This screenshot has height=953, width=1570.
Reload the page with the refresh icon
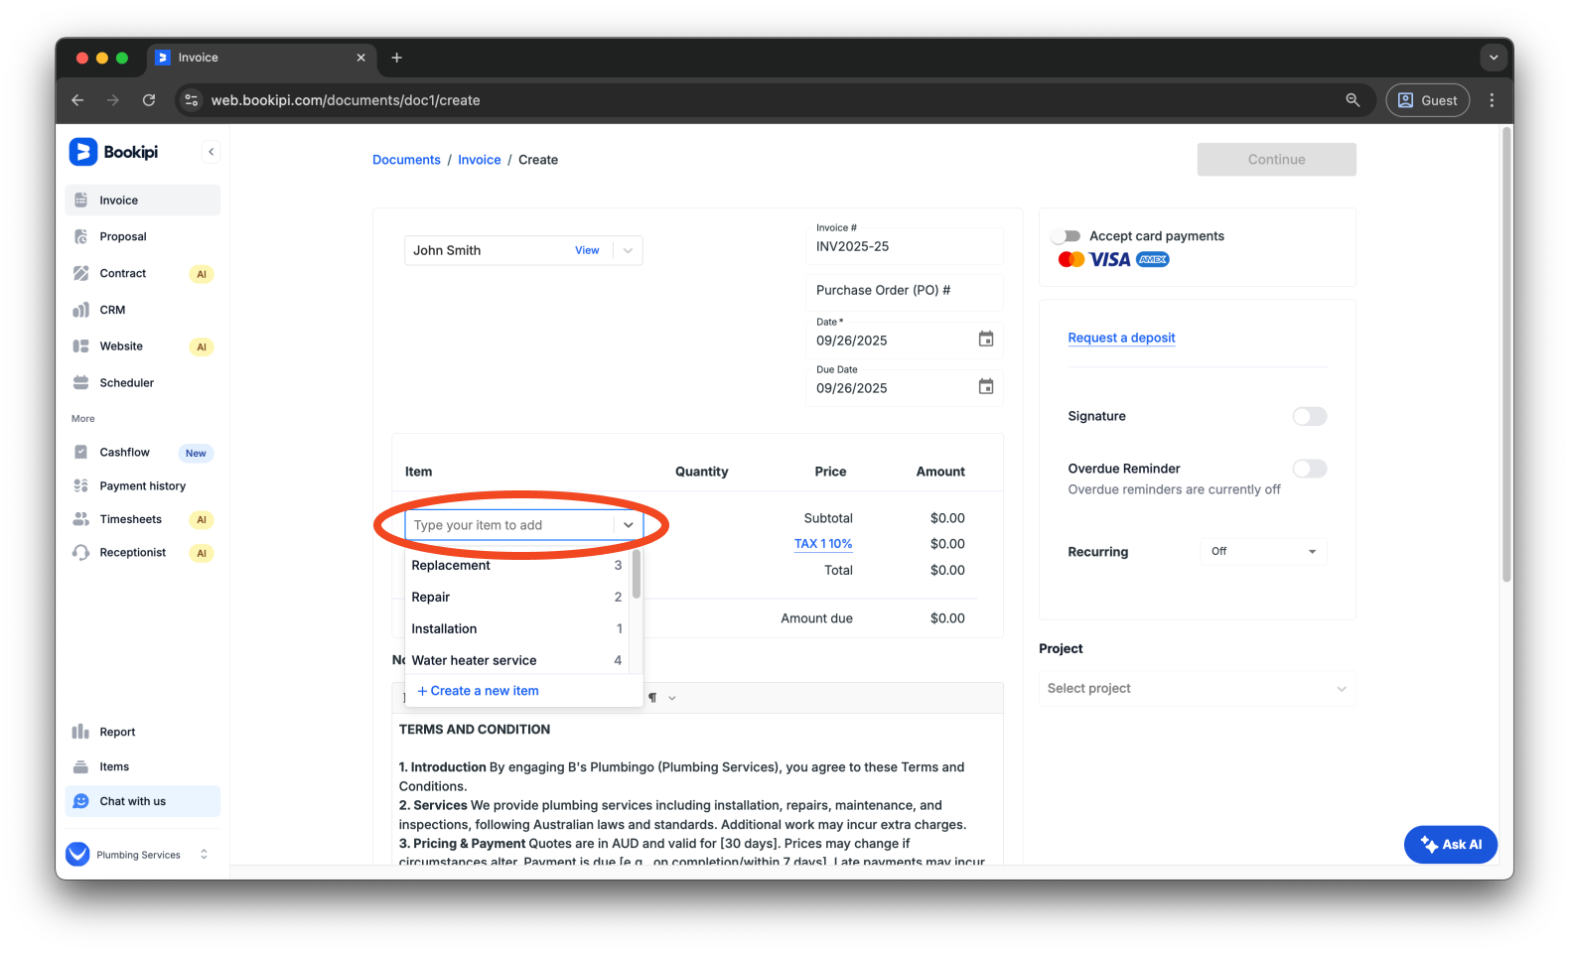(149, 100)
